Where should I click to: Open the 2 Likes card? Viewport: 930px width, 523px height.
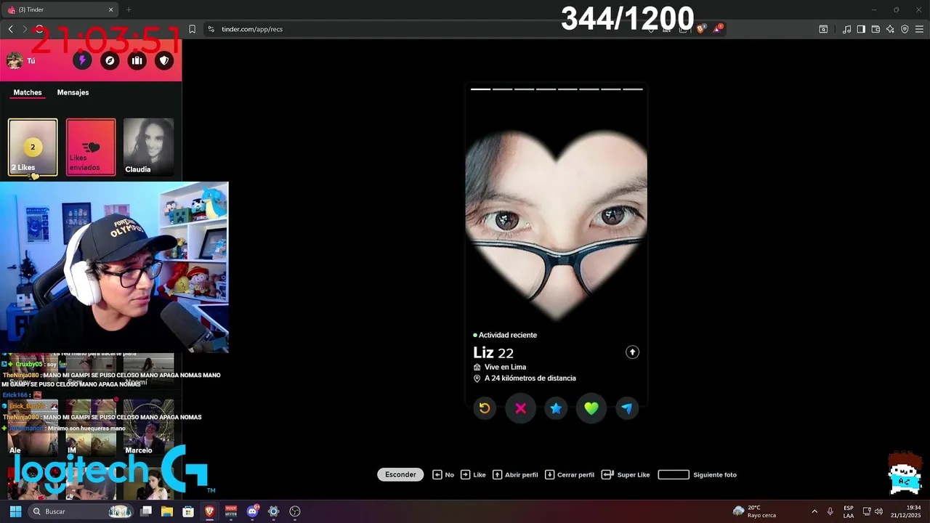click(33, 147)
